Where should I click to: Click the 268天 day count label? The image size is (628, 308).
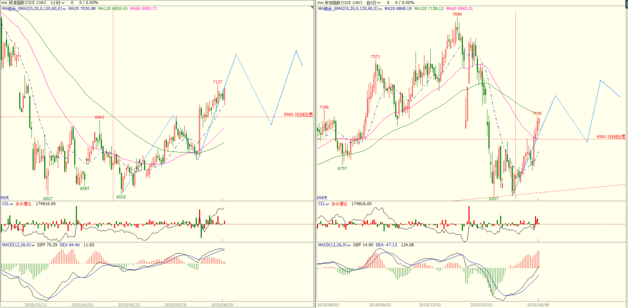coord(322,197)
